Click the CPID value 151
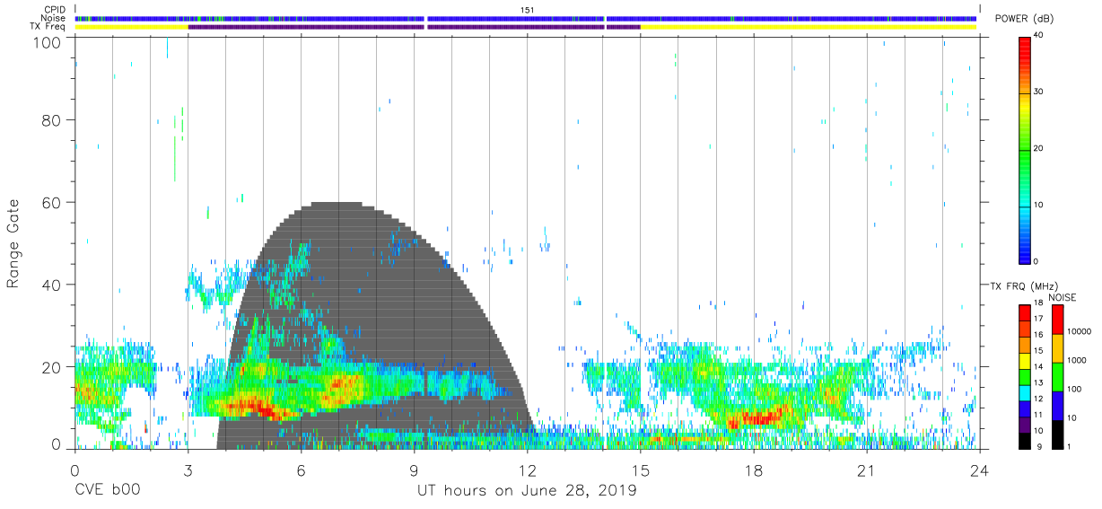Viewport: 1102px width, 509px height. [527, 10]
